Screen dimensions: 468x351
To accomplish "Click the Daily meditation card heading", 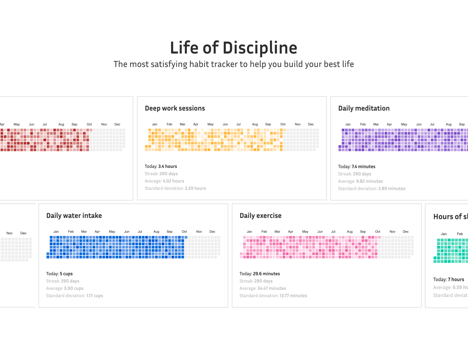I will coord(364,108).
